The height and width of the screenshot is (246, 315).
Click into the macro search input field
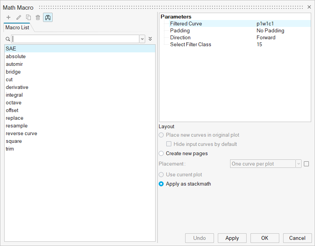75,39
